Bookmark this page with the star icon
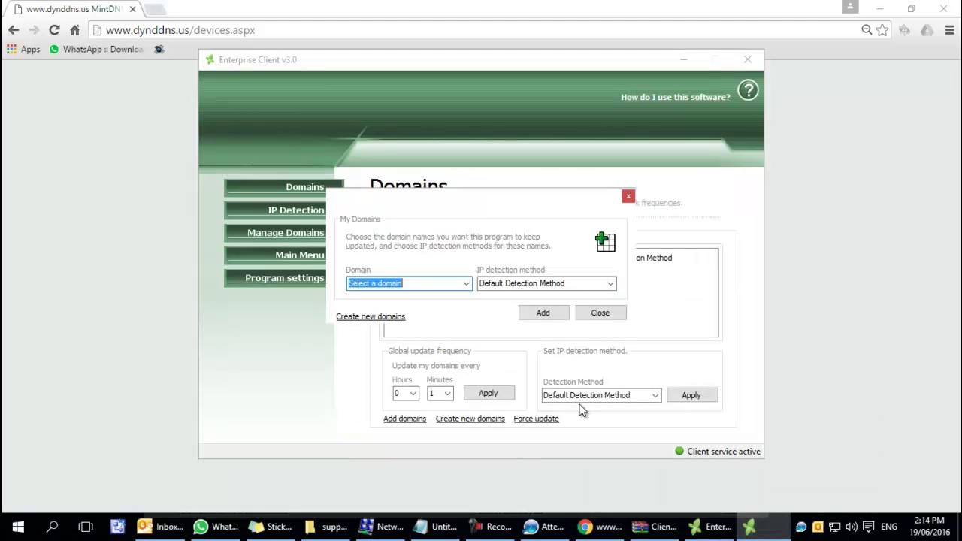The width and height of the screenshot is (962, 541). click(x=883, y=30)
